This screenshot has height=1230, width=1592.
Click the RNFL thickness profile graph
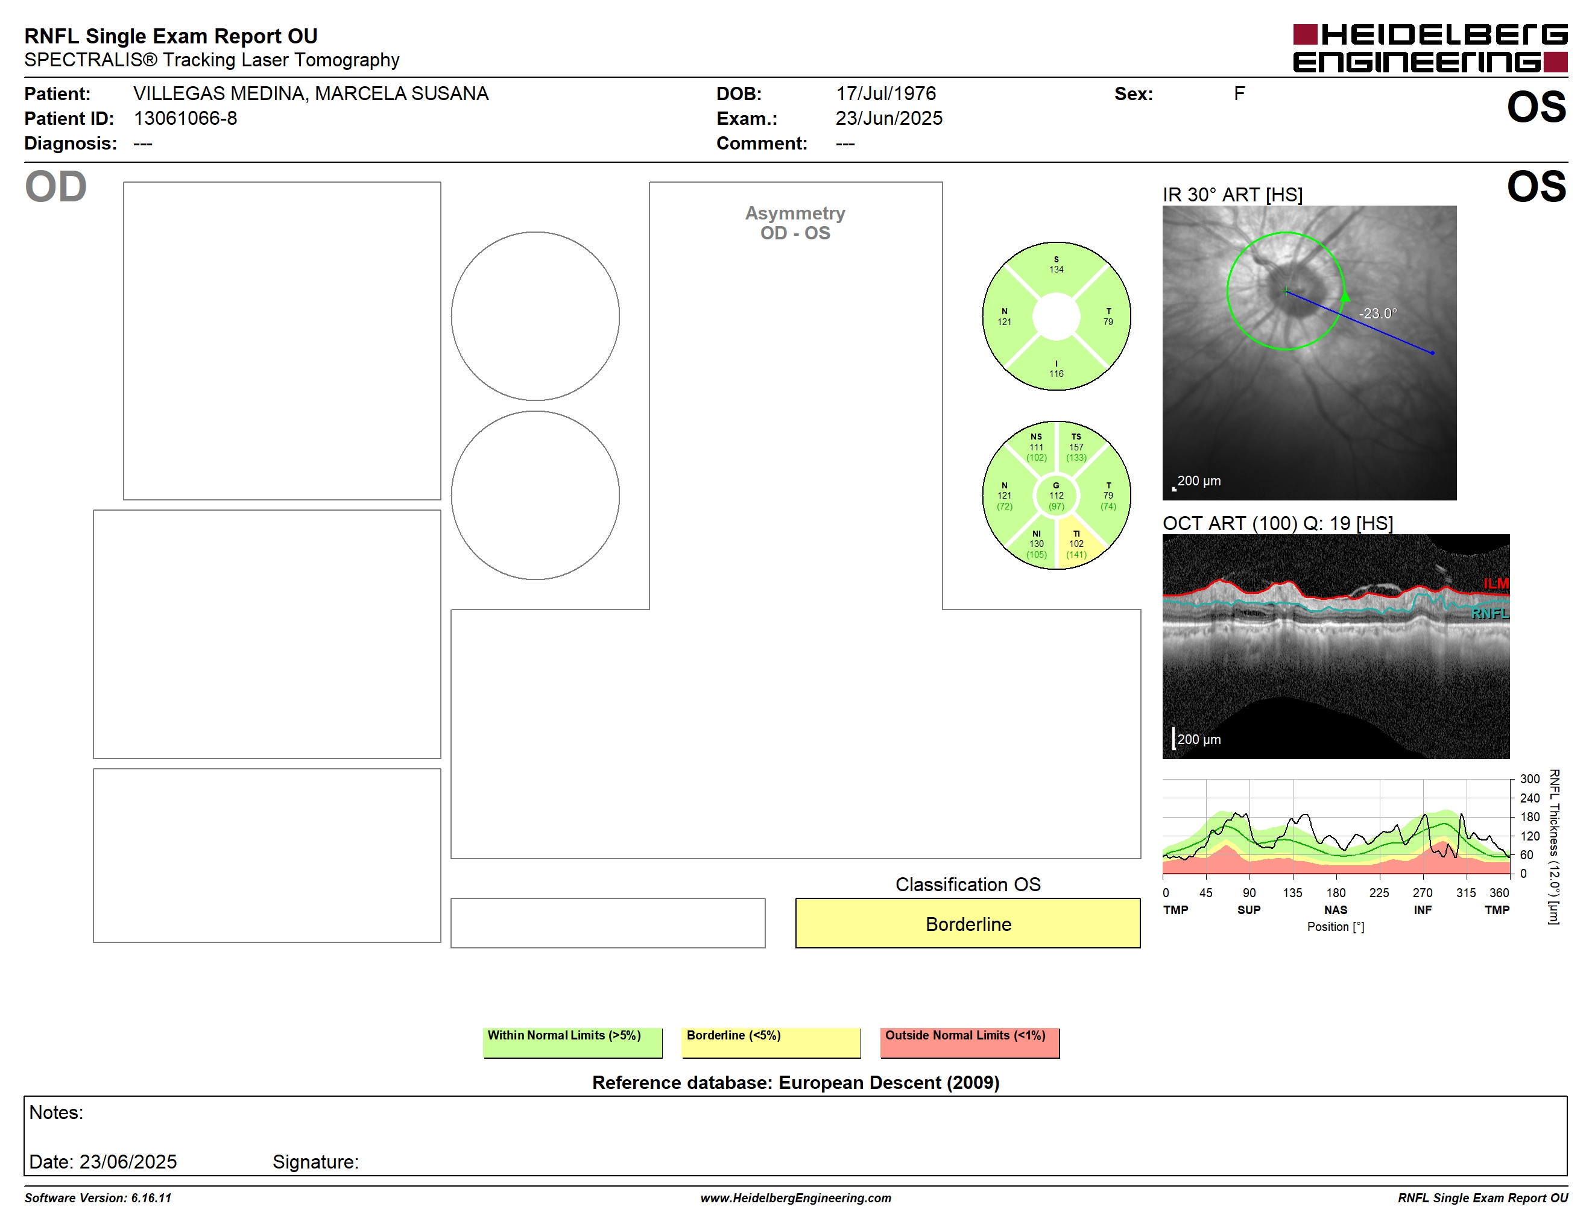(x=1336, y=826)
